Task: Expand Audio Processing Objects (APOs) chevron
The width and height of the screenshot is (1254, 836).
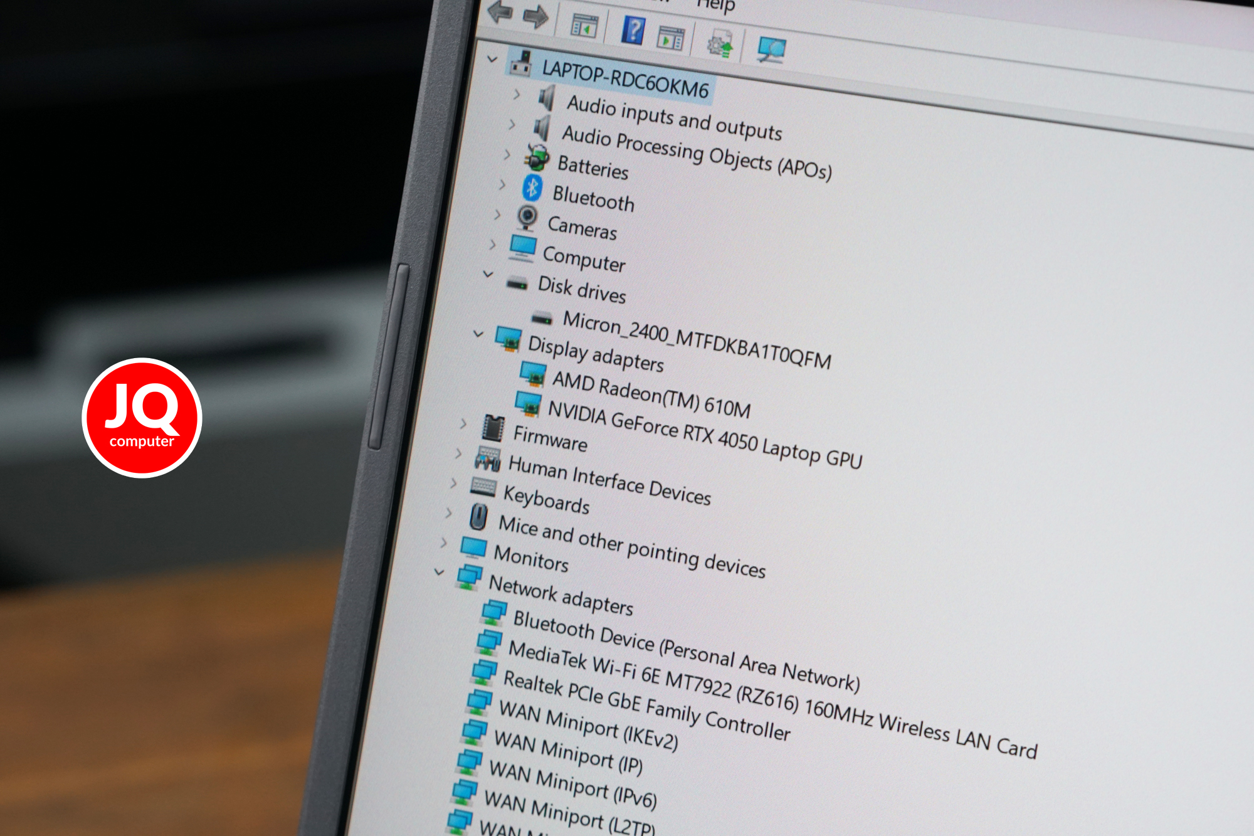Action: click(x=512, y=124)
